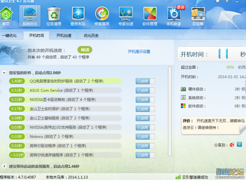The width and height of the screenshot is (246, 180).
Task: Share to Weibo icon
Action: click(232, 144)
